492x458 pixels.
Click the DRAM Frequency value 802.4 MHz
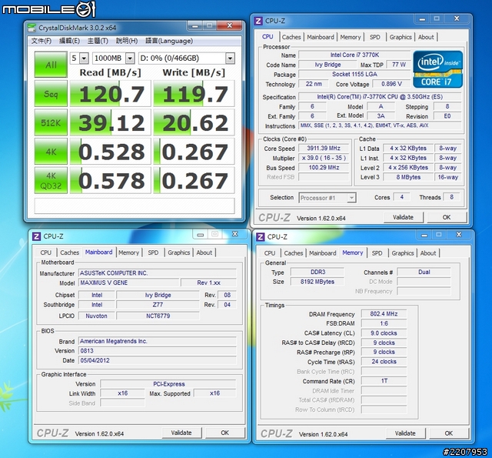pos(384,314)
